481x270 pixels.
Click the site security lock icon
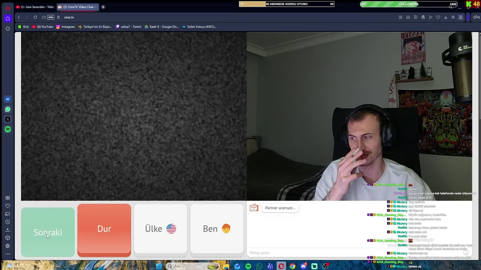(58, 17)
